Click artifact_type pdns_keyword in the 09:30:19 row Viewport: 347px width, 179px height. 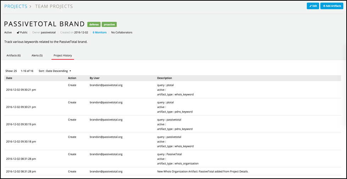(175, 129)
